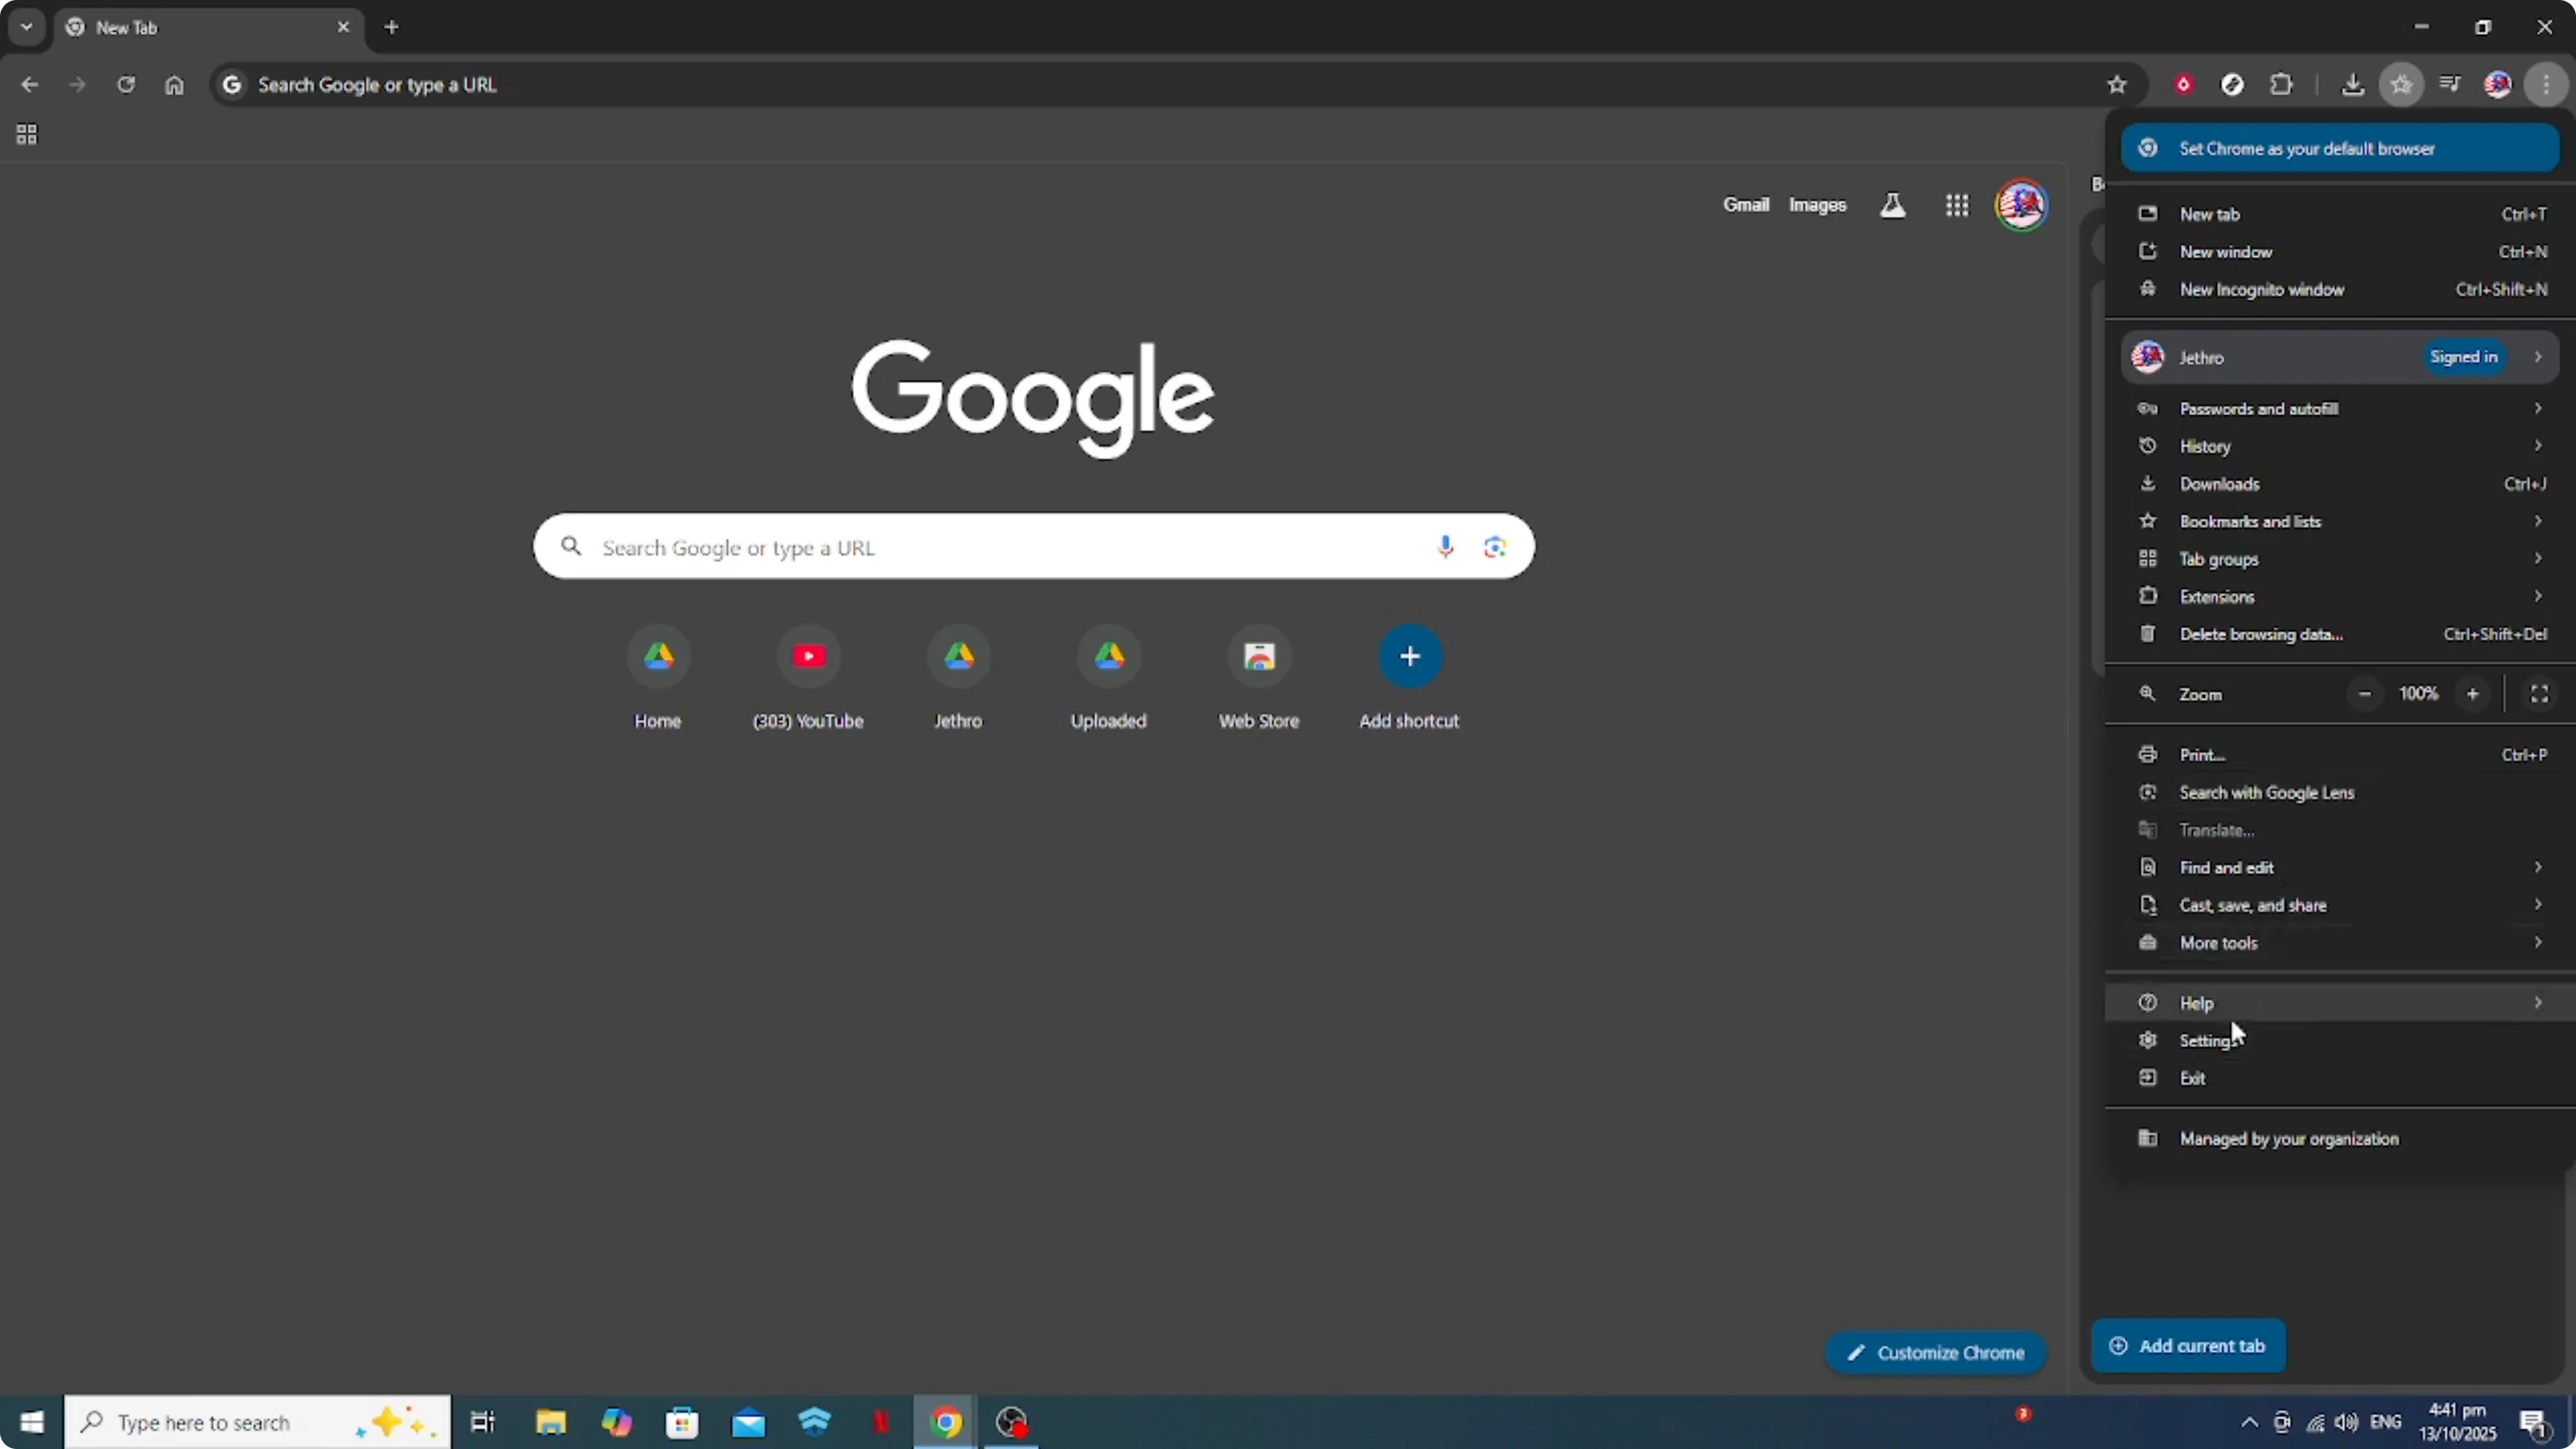
Task: Choose Exit to quit Chrome
Action: [x=2339, y=1078]
